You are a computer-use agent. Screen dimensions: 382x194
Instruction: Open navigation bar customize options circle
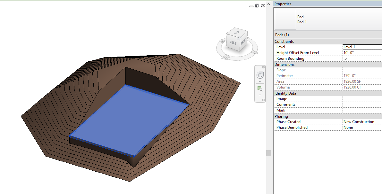click(263, 100)
